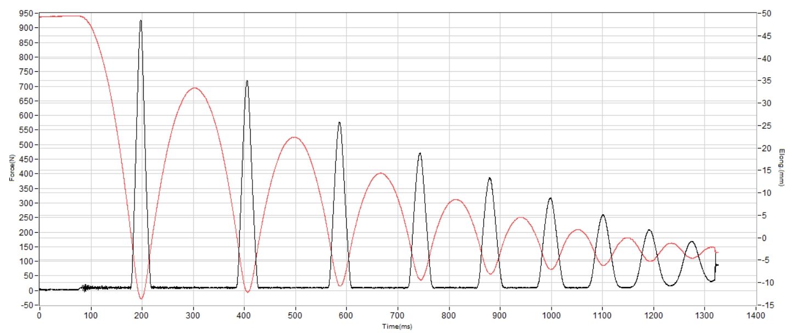Image resolution: width=793 pixels, height=333 pixels.
Task: Click the second black force peak near 400 ms
Action: [247, 82]
